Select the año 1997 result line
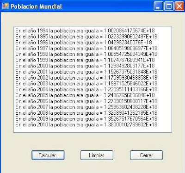The width and height of the screenshot is (185, 173). (x=86, y=48)
